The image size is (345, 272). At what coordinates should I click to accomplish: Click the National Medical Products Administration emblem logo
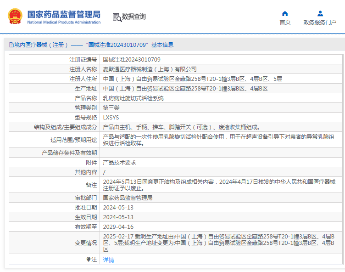[x=16, y=17]
